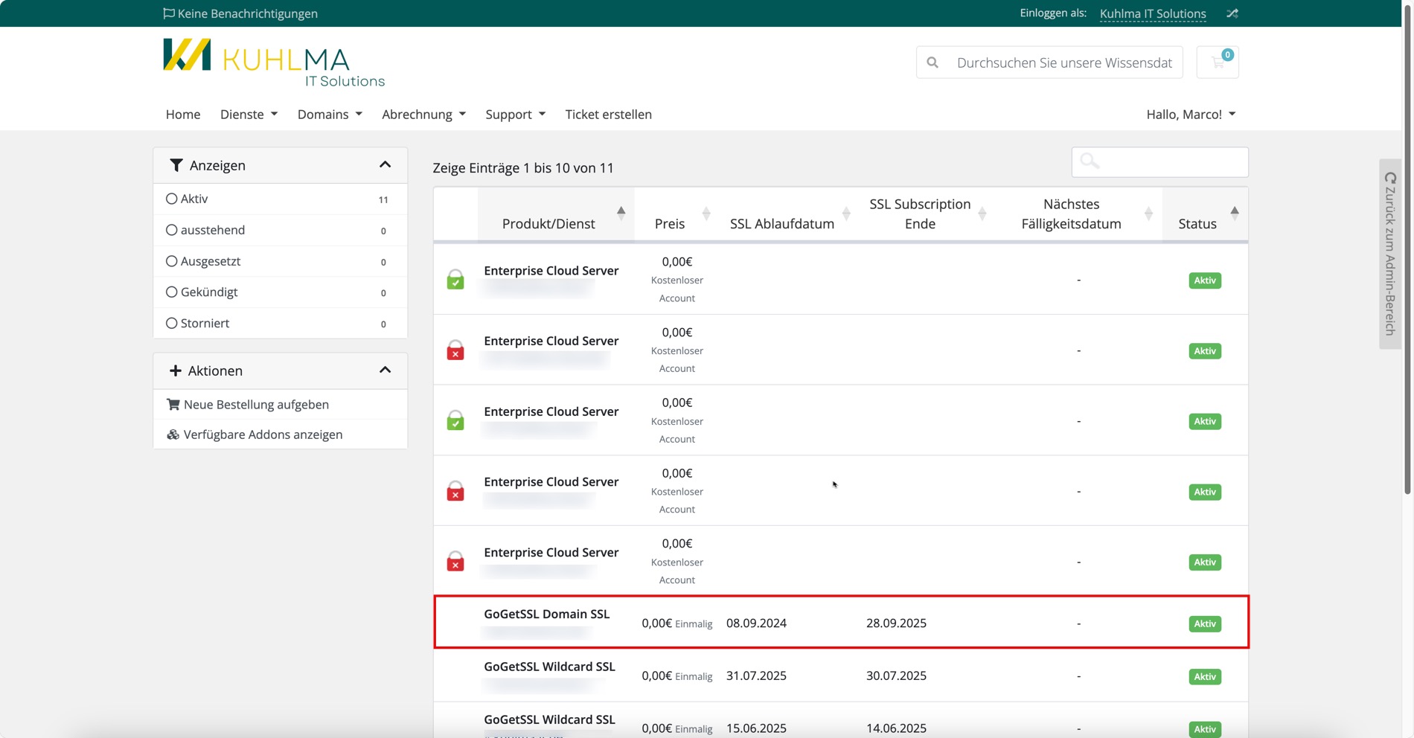Select the Gekündigt filter radio

tap(172, 292)
